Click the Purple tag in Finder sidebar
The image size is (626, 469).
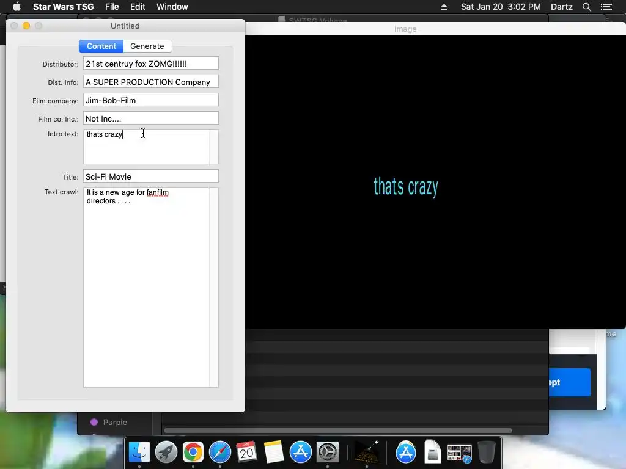[x=115, y=422]
